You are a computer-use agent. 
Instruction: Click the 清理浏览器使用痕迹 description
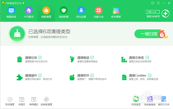point(87,61)
